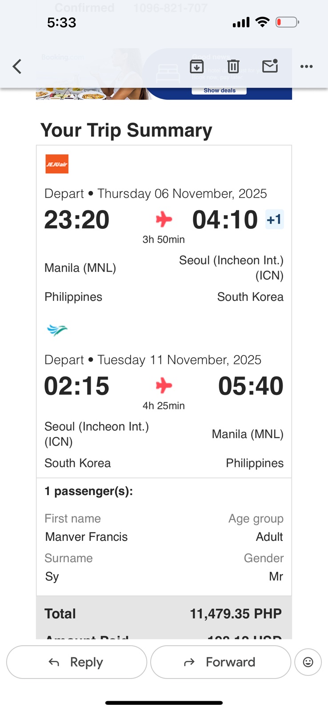
Task: Tap the passenger name Manver Francis
Action: click(87, 537)
